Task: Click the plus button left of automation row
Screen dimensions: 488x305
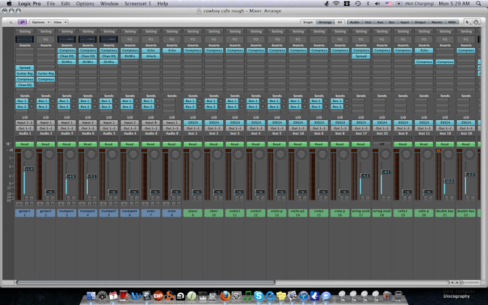Action: point(8,144)
